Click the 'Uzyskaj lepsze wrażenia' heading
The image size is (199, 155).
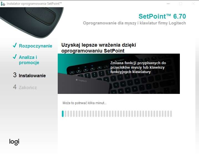point(99,48)
